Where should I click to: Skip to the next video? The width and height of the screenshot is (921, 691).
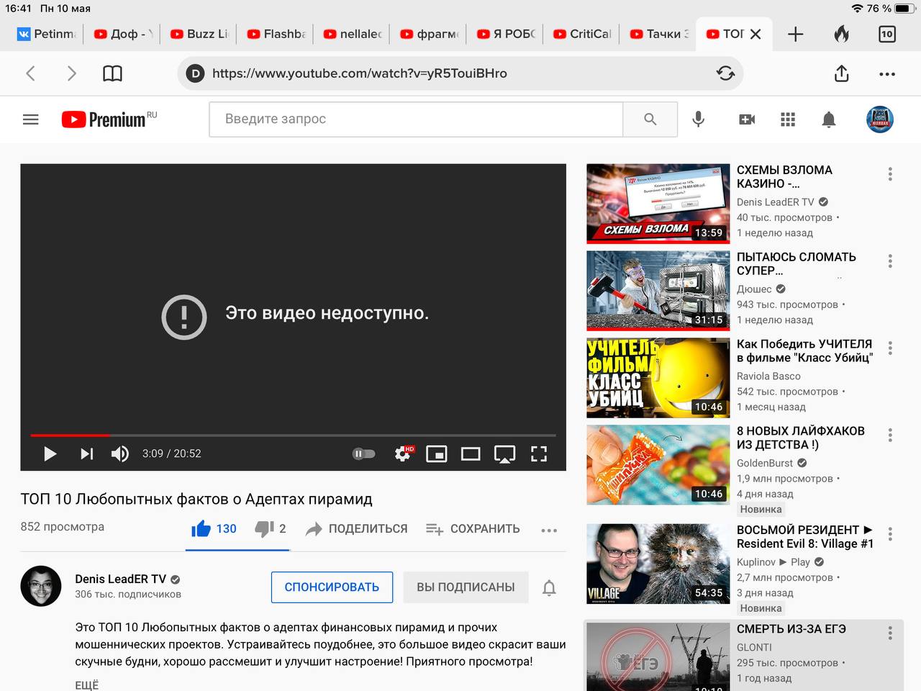pyautogui.click(x=87, y=453)
